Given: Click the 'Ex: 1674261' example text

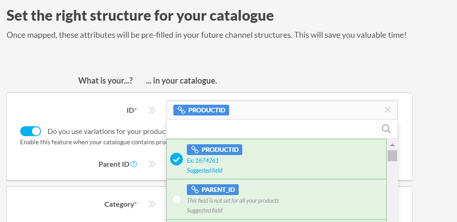Looking at the screenshot, I should [203, 160].
